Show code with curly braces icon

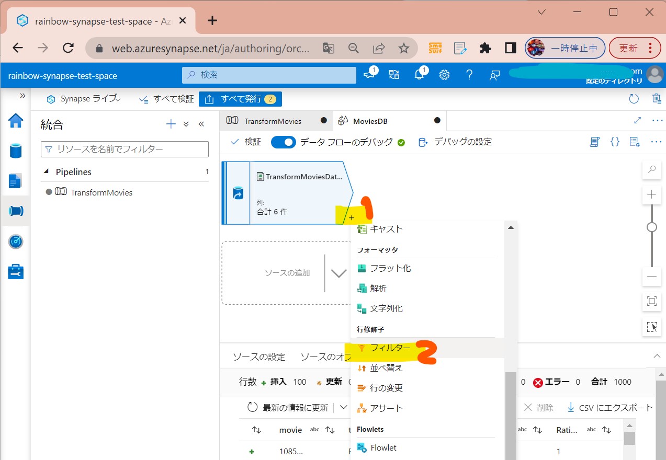[615, 142]
